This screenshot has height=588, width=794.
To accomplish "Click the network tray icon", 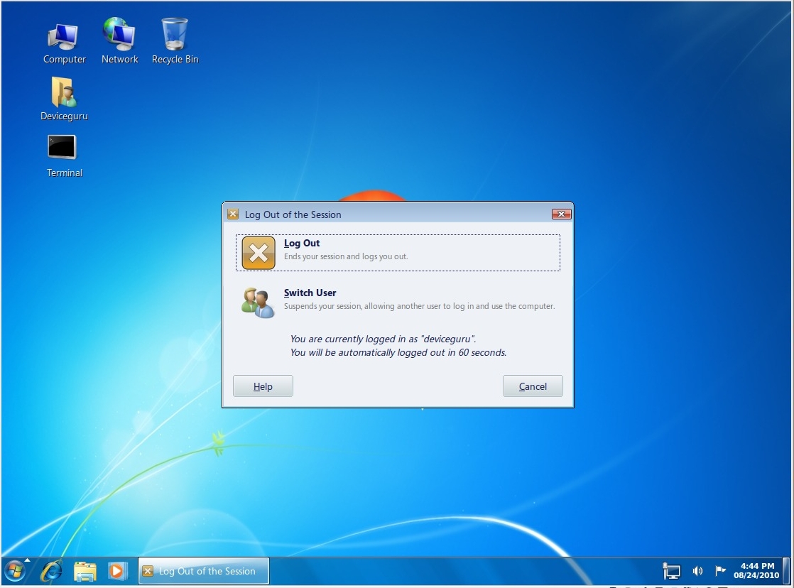I will click(x=671, y=571).
